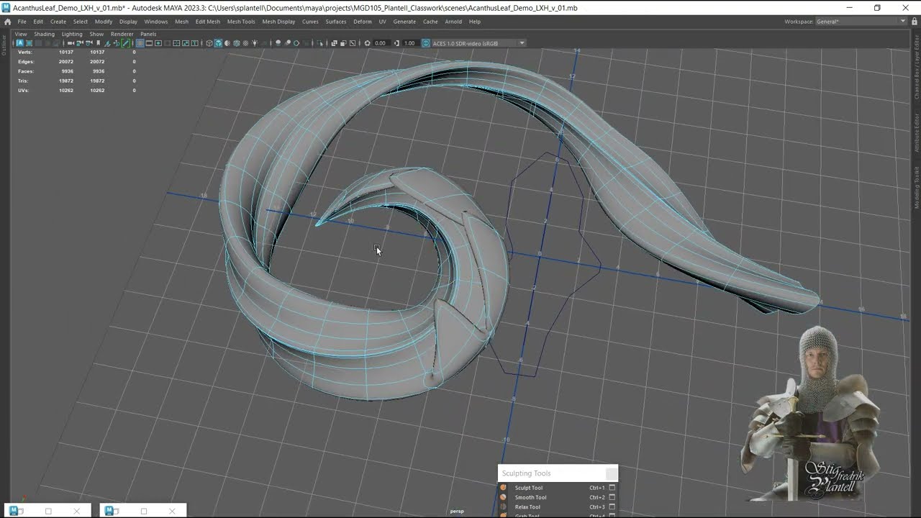Image resolution: width=921 pixels, height=518 pixels.
Task: Toggle the color management view transform icon
Action: pyautogui.click(x=426, y=43)
